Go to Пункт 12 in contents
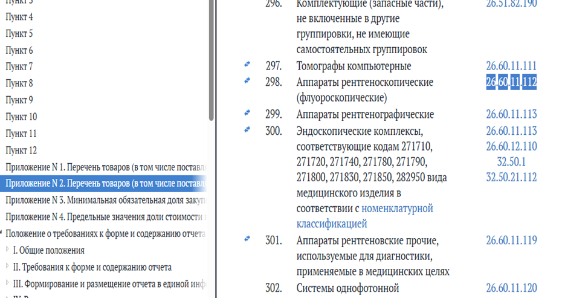 (x=21, y=151)
